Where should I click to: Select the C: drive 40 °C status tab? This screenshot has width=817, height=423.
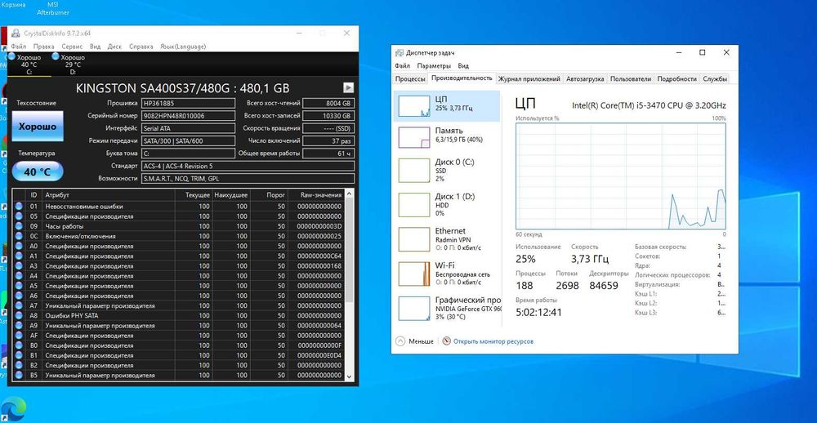click(29, 65)
